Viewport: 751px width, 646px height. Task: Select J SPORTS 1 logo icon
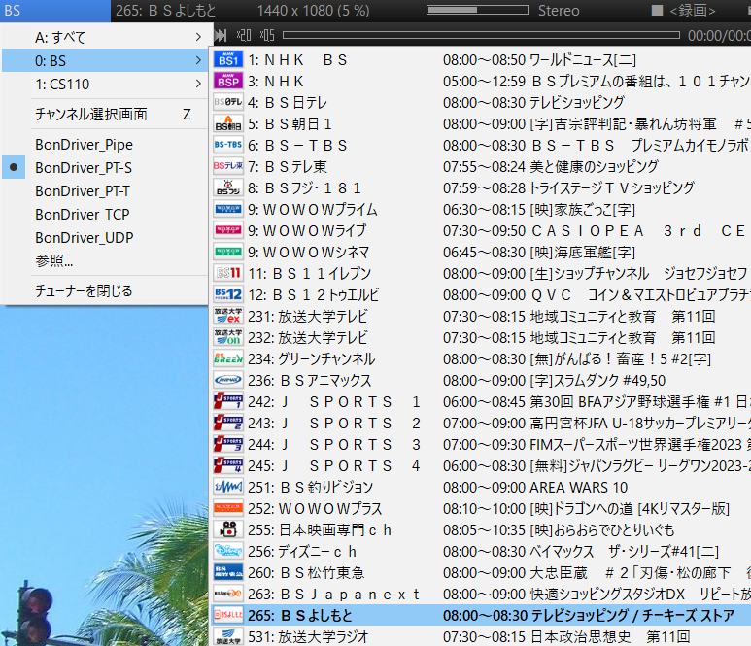[228, 402]
